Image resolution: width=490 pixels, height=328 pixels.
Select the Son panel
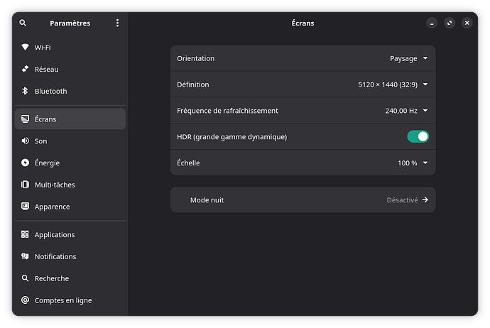[x=70, y=141]
